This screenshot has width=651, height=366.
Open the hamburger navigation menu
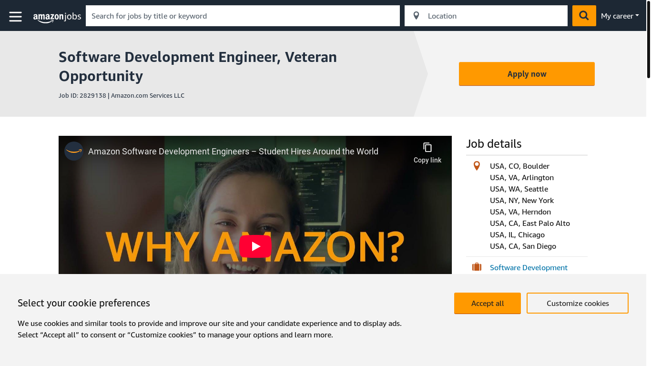(16, 16)
